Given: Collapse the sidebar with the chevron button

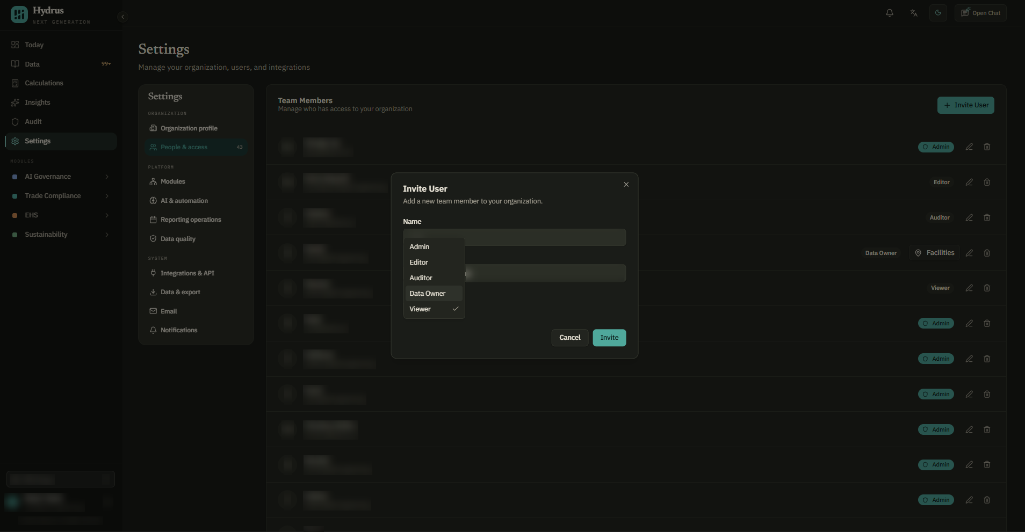Looking at the screenshot, I should [x=122, y=17].
